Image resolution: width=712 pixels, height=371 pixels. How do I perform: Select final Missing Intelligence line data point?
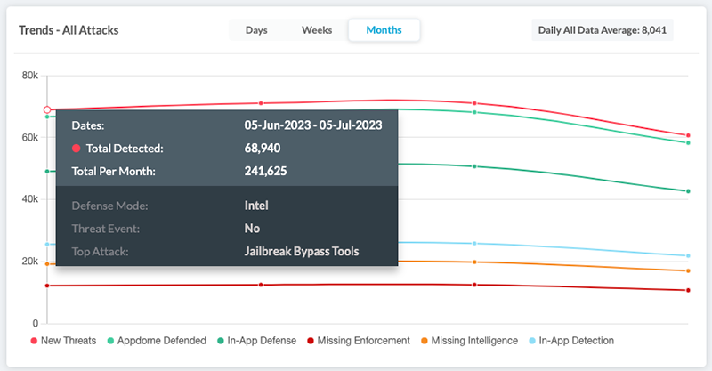(x=688, y=271)
